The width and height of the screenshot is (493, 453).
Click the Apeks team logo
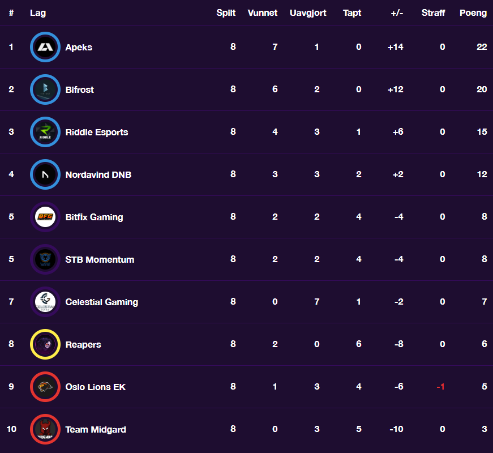tap(45, 47)
